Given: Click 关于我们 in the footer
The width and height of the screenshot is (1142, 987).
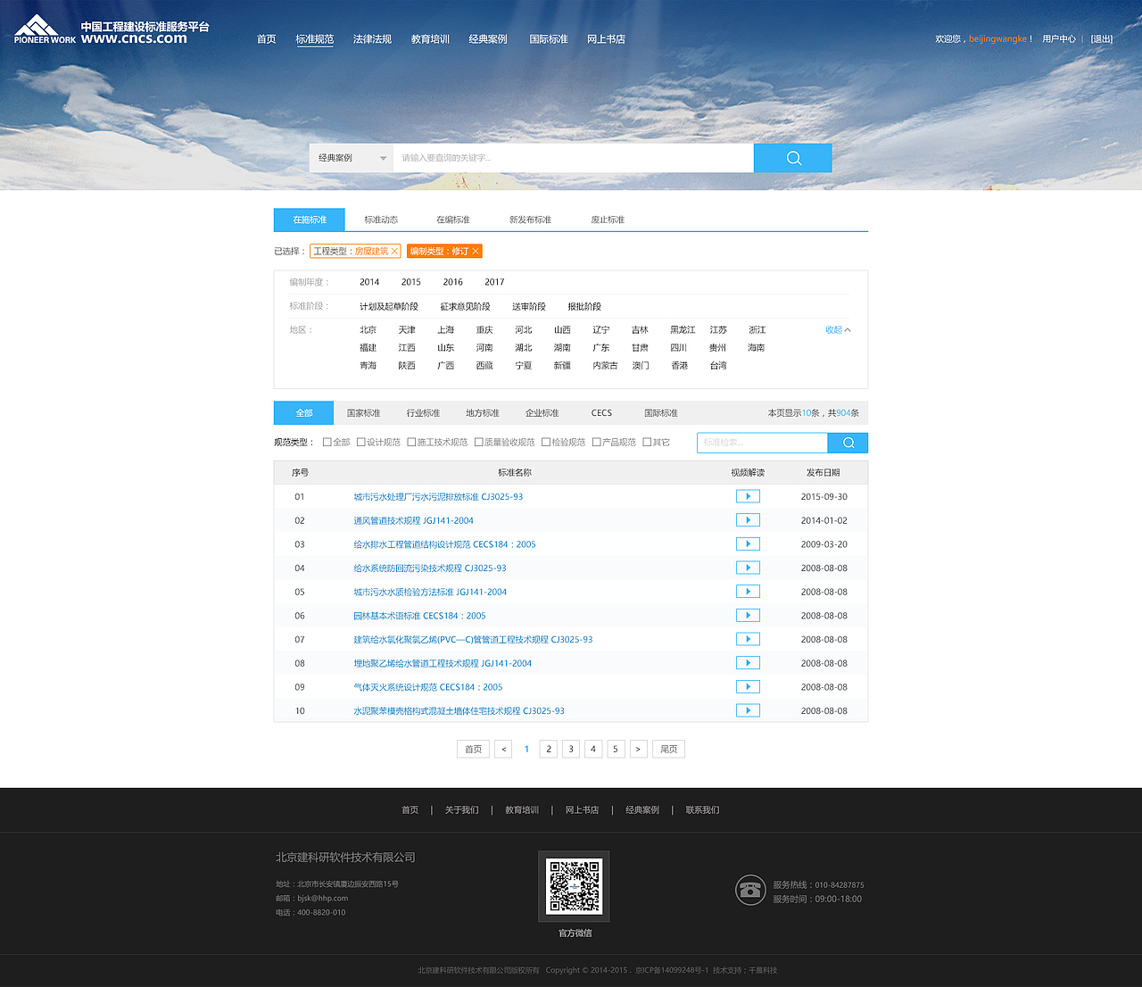Looking at the screenshot, I should 461,810.
